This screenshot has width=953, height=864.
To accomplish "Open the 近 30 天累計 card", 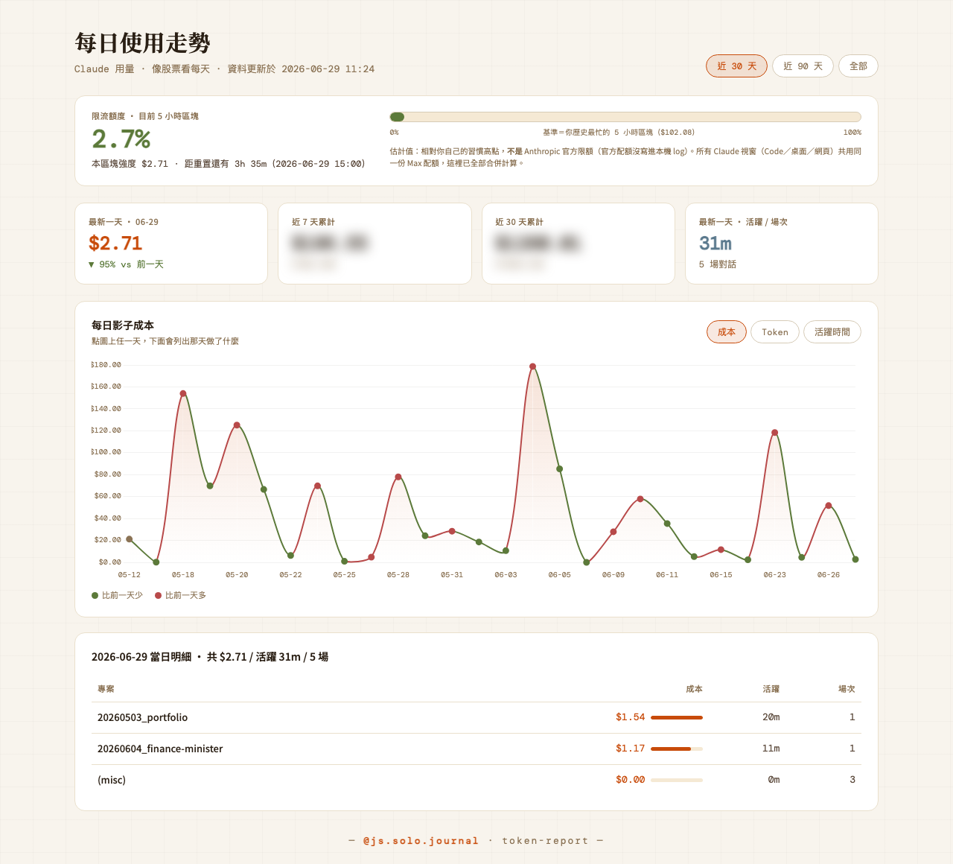I will (579, 244).
